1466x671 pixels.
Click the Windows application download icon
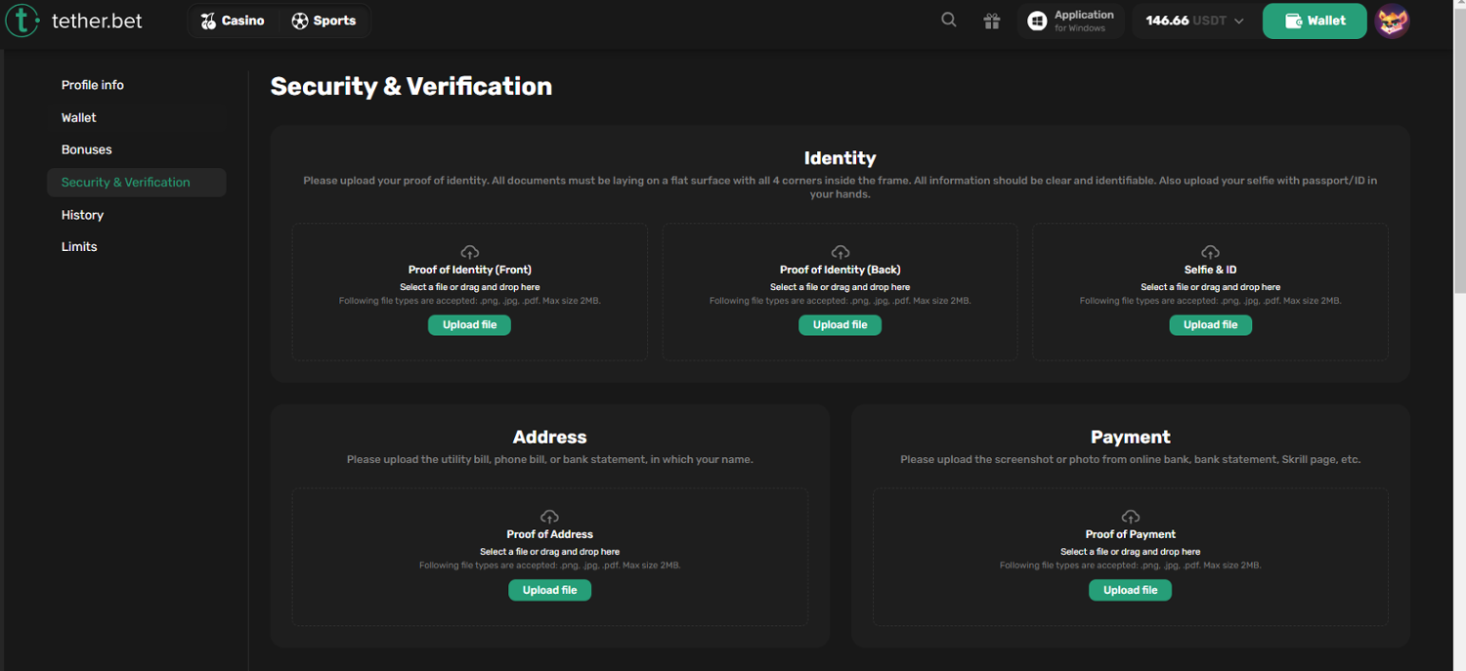point(1038,21)
